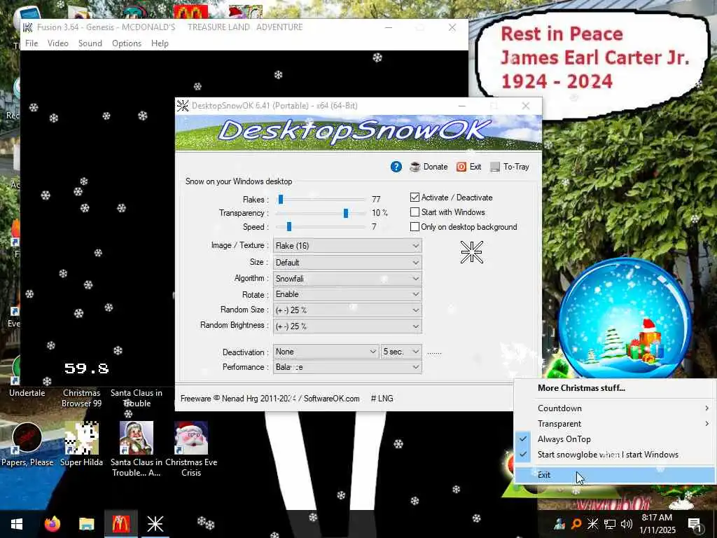The height and width of the screenshot is (538, 717).
Task: Open the Random Brightness dropdown
Action: click(x=347, y=326)
